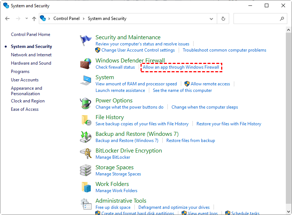Click View amount of RAM and processor speed

[136, 84]
